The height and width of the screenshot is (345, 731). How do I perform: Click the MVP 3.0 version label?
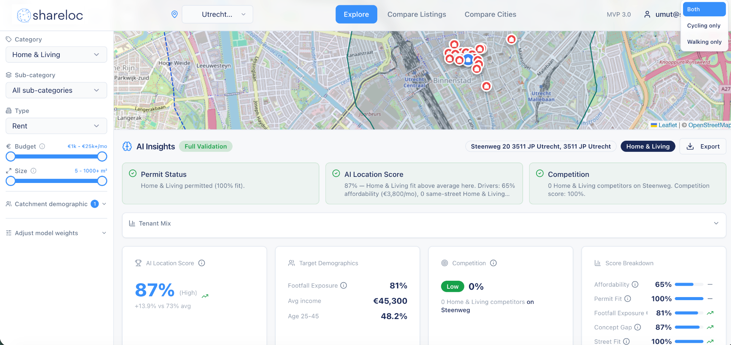point(619,14)
